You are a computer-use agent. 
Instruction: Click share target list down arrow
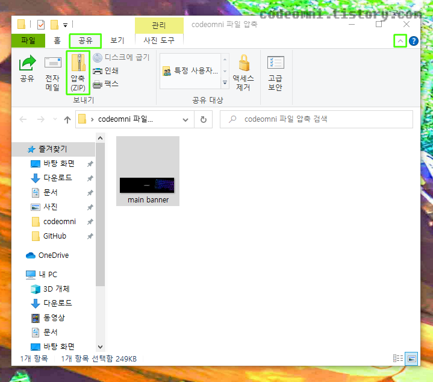click(225, 71)
